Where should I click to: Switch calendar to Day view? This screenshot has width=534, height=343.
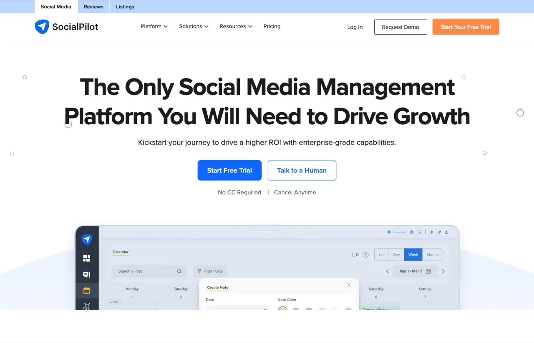point(396,255)
